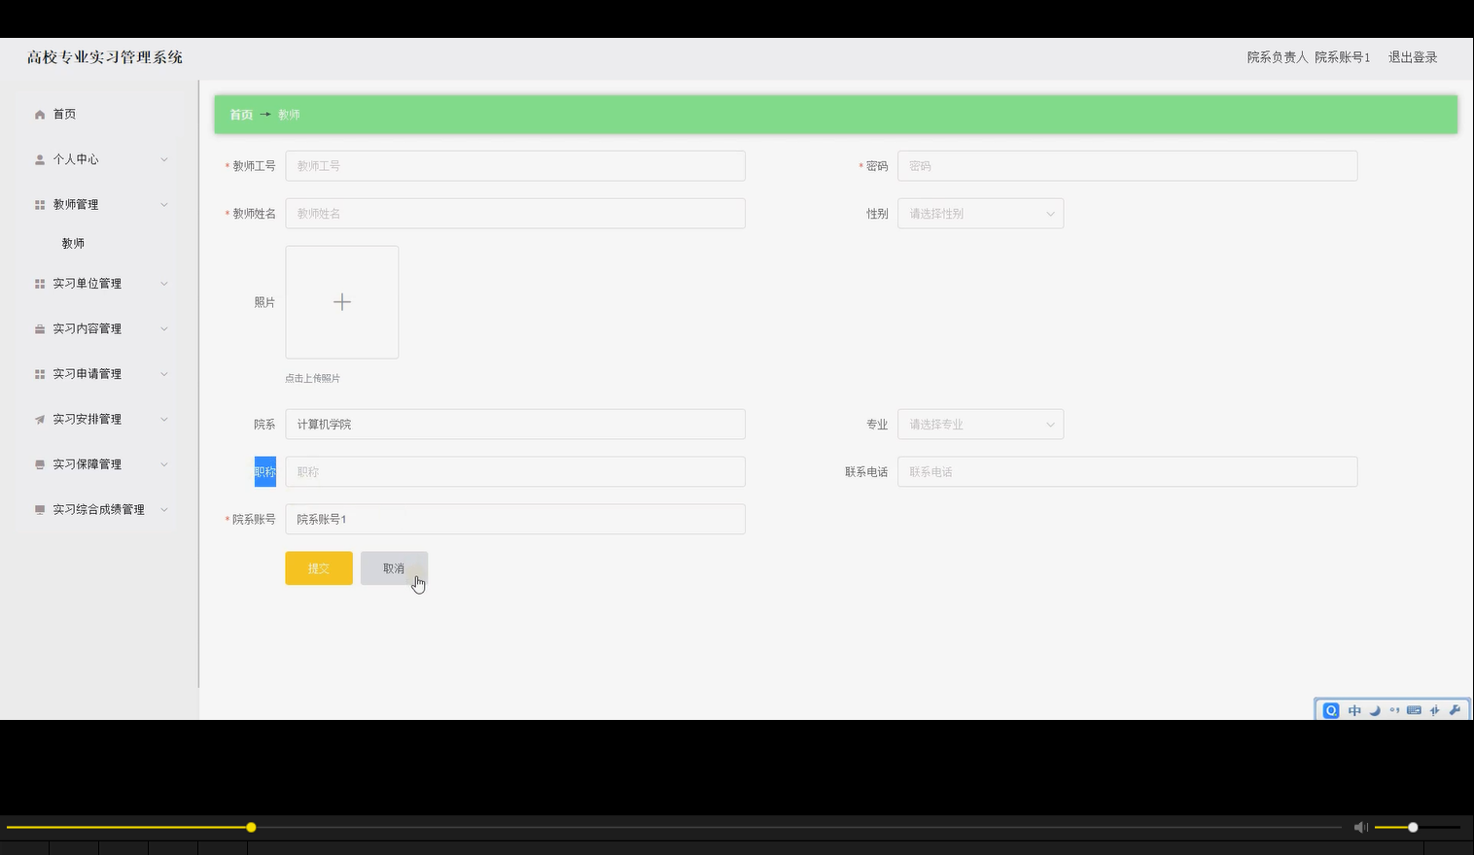Click the highlighted 职称 label
The image size is (1474, 855).
pyautogui.click(x=265, y=472)
